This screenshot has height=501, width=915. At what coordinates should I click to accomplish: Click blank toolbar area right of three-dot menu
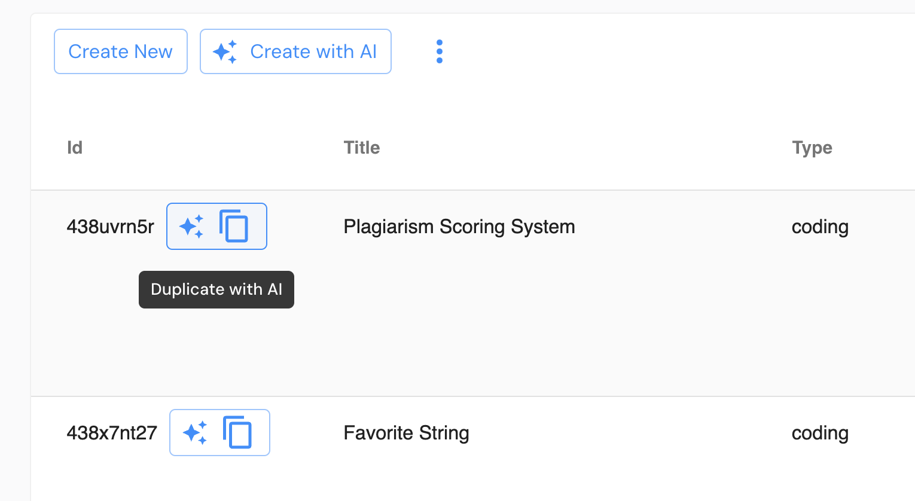pyautogui.click(x=658, y=51)
